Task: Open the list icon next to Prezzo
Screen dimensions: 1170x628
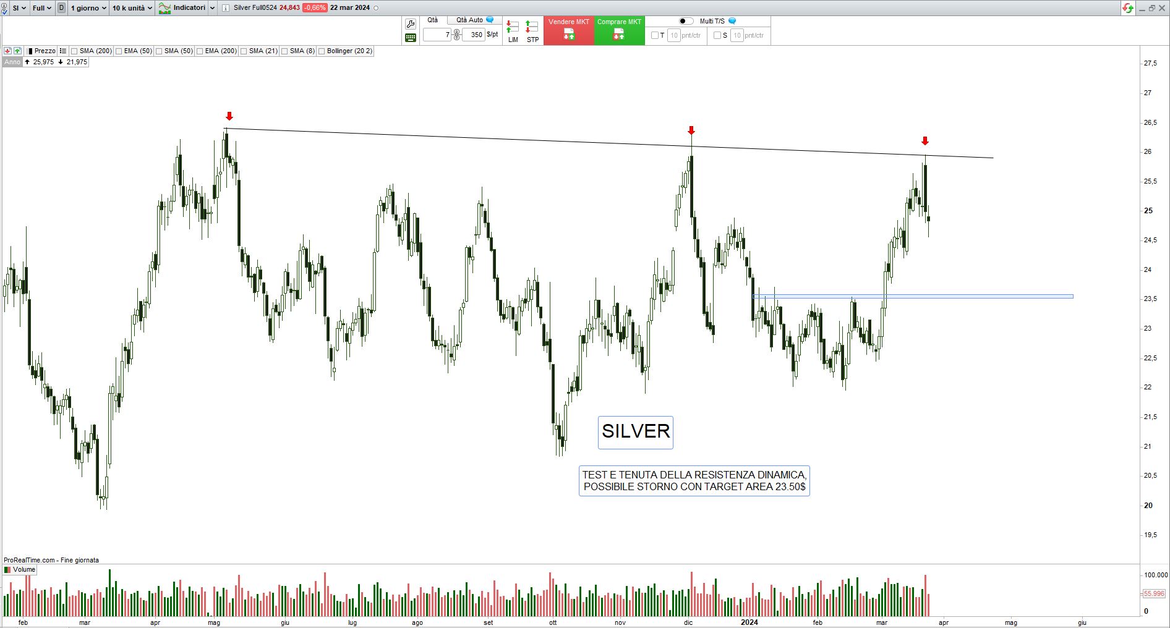Action: [x=63, y=51]
